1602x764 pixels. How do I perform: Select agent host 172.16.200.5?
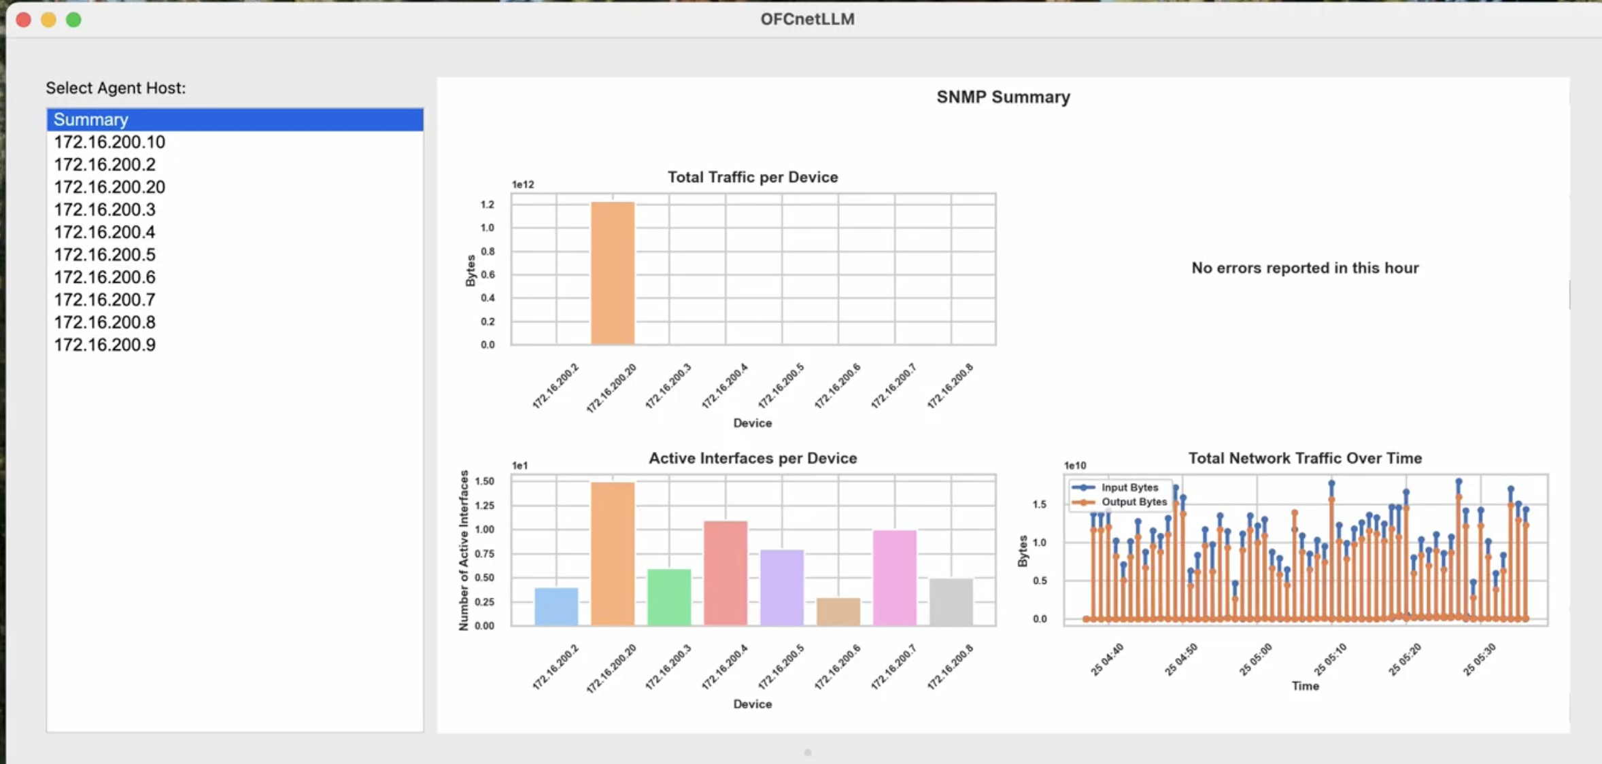tap(105, 254)
